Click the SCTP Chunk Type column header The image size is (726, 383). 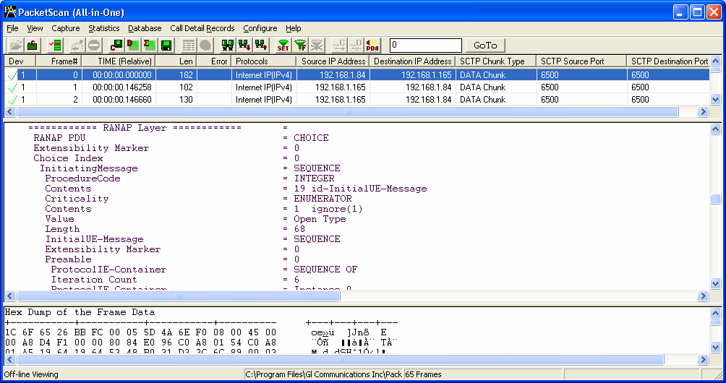click(x=496, y=61)
